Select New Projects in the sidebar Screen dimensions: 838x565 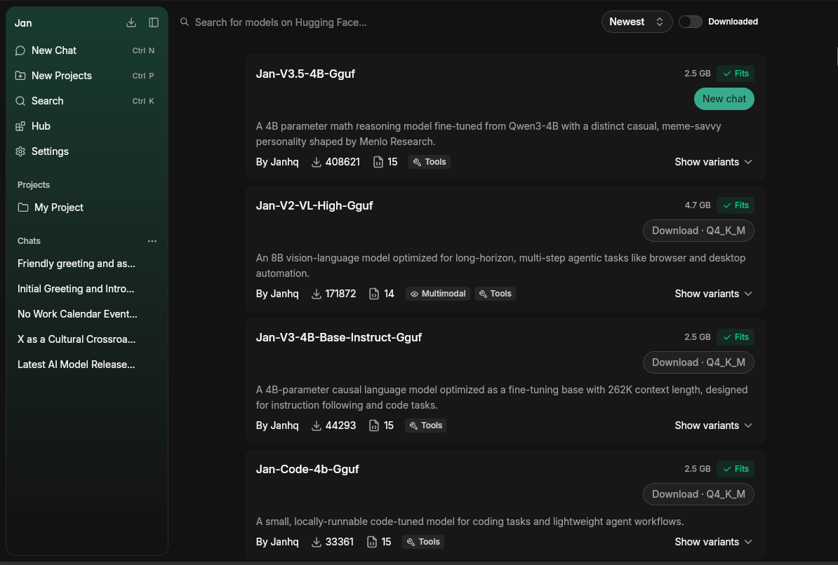point(87,76)
